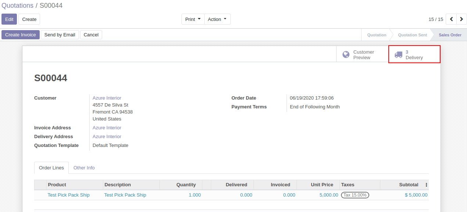Click address line 4557 De Silva St

point(110,105)
